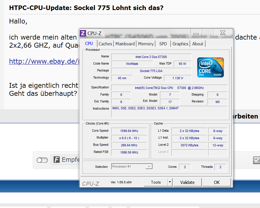The image size is (260, 208).
Task: Click the Instructions list MMX, SSE, SSE2
Action: (x=169, y=112)
